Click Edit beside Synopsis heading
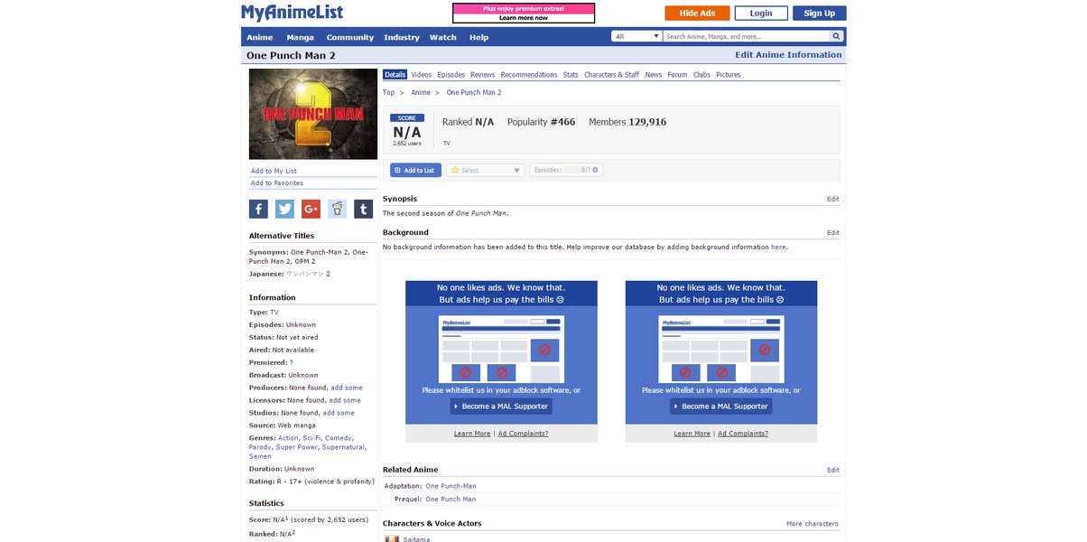The height and width of the screenshot is (542, 1087). 833,199
